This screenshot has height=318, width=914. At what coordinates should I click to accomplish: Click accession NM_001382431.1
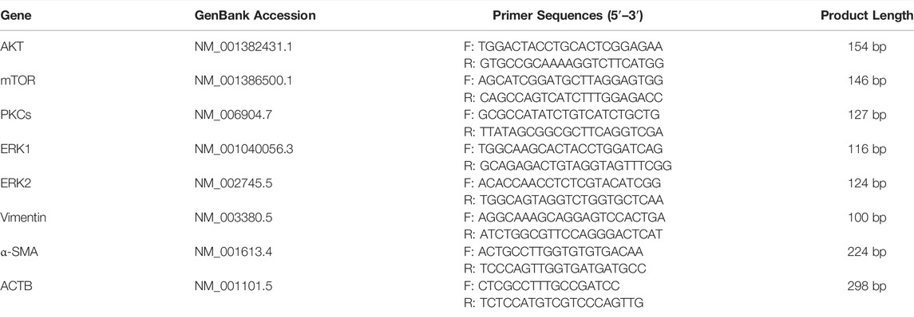click(243, 46)
